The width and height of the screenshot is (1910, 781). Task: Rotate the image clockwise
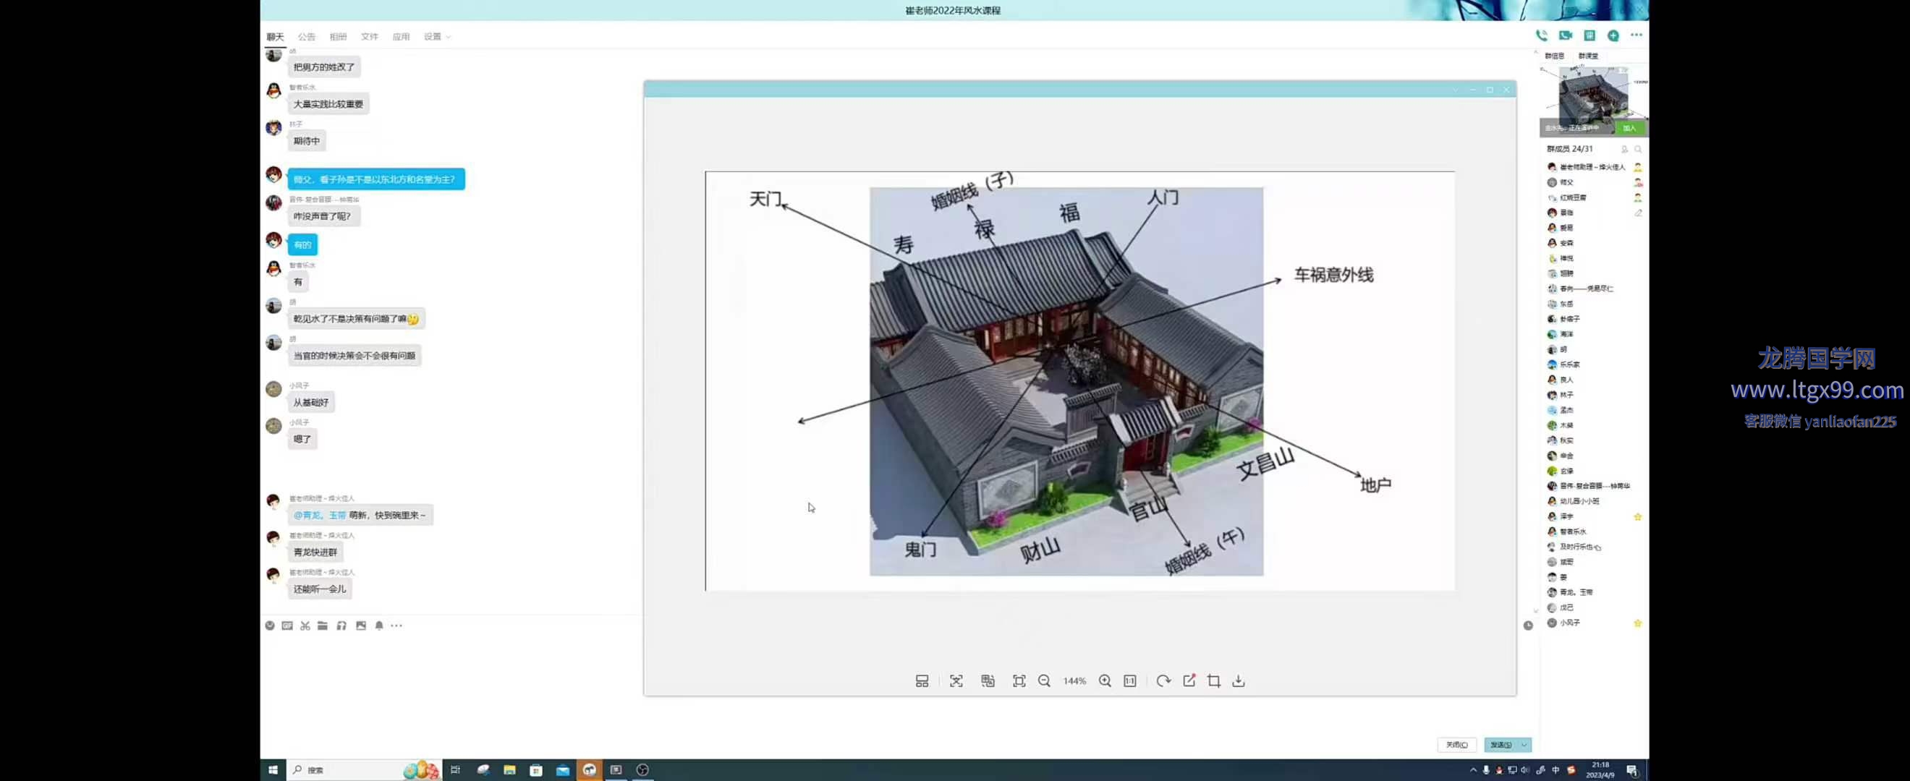1163,681
